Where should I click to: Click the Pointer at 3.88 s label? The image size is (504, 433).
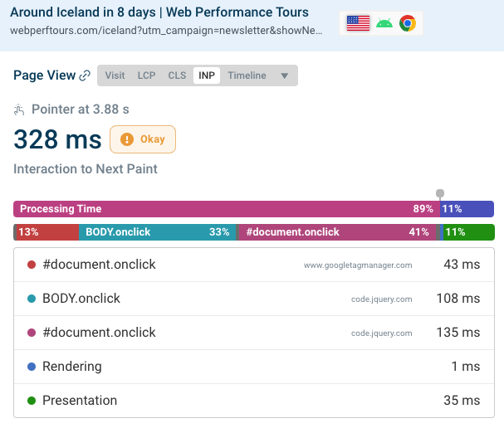[81, 109]
